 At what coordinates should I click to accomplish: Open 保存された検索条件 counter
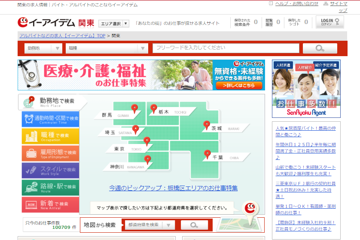click(x=246, y=22)
